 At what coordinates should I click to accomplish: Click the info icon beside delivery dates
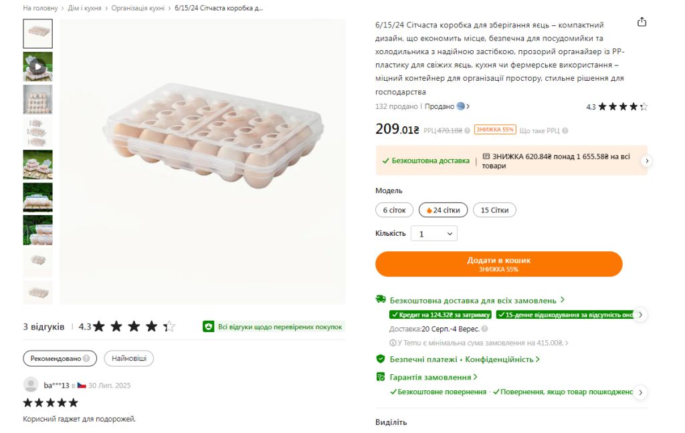click(484, 329)
